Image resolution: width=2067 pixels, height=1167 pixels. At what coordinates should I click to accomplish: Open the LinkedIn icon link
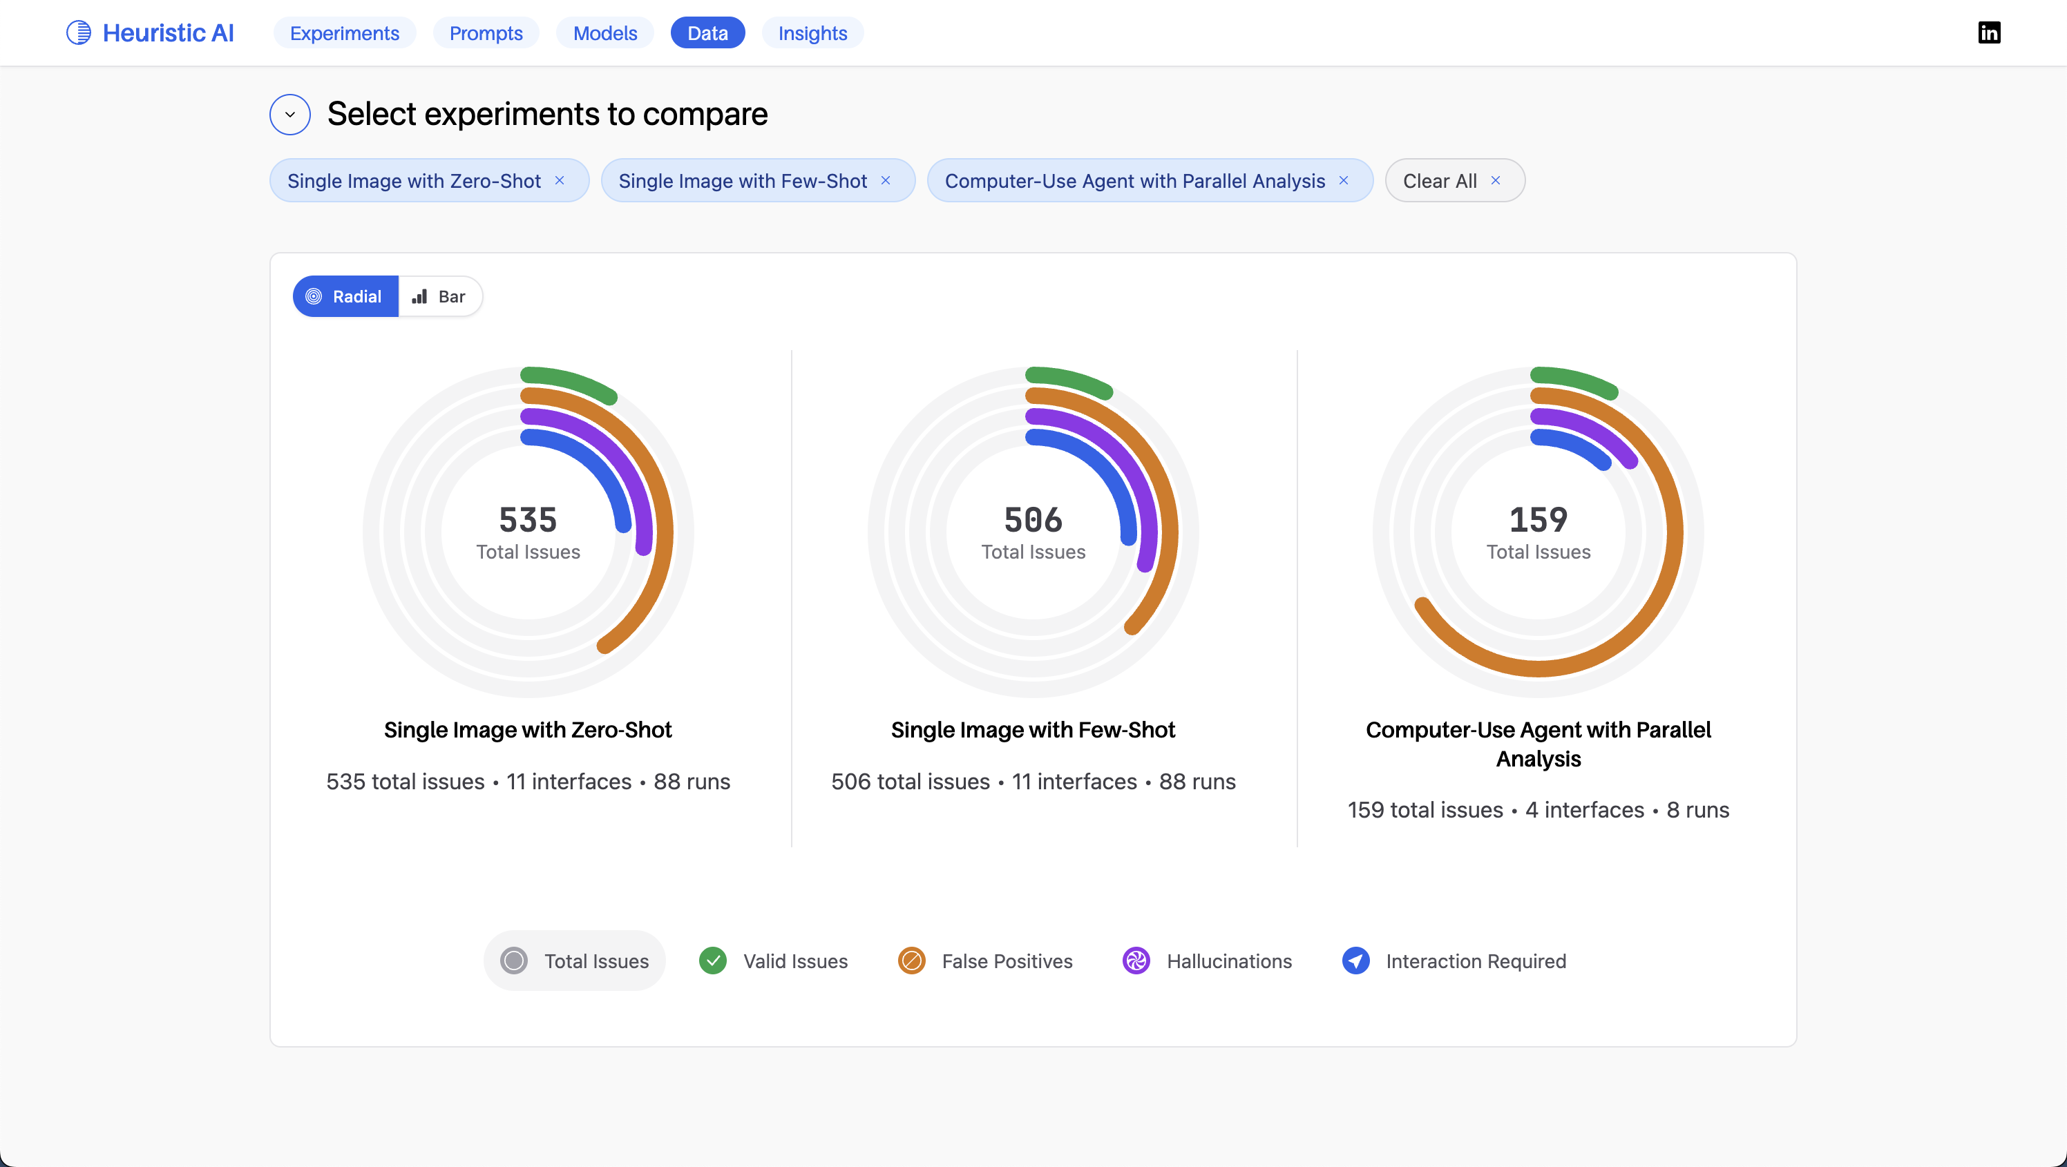[x=1989, y=33]
